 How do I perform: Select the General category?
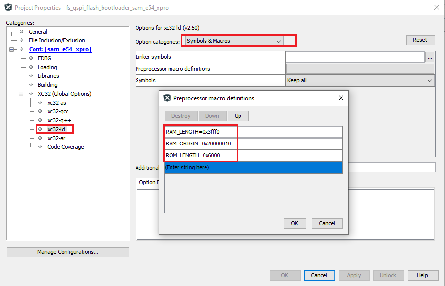(38, 31)
